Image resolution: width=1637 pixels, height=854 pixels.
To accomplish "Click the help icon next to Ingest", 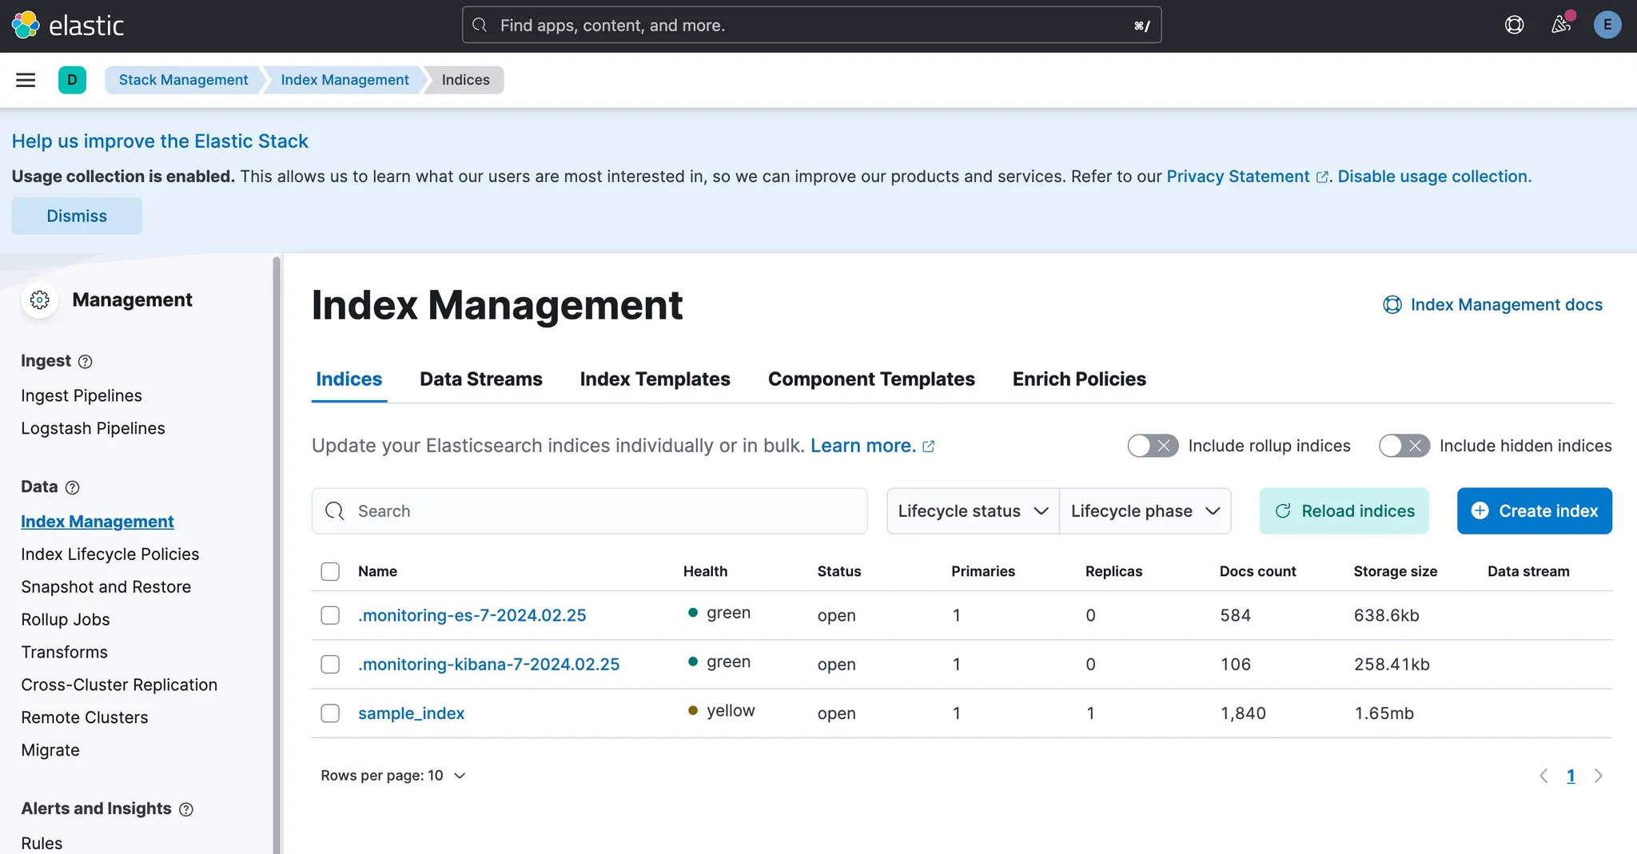I will click(86, 362).
